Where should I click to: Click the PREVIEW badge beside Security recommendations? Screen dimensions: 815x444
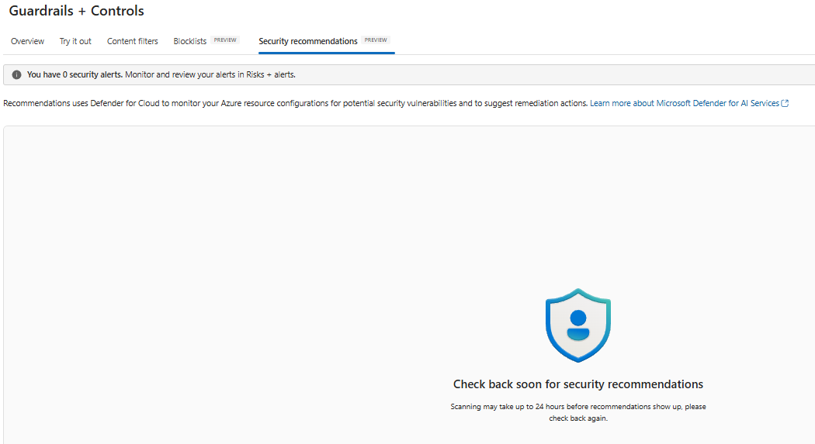[376, 40]
